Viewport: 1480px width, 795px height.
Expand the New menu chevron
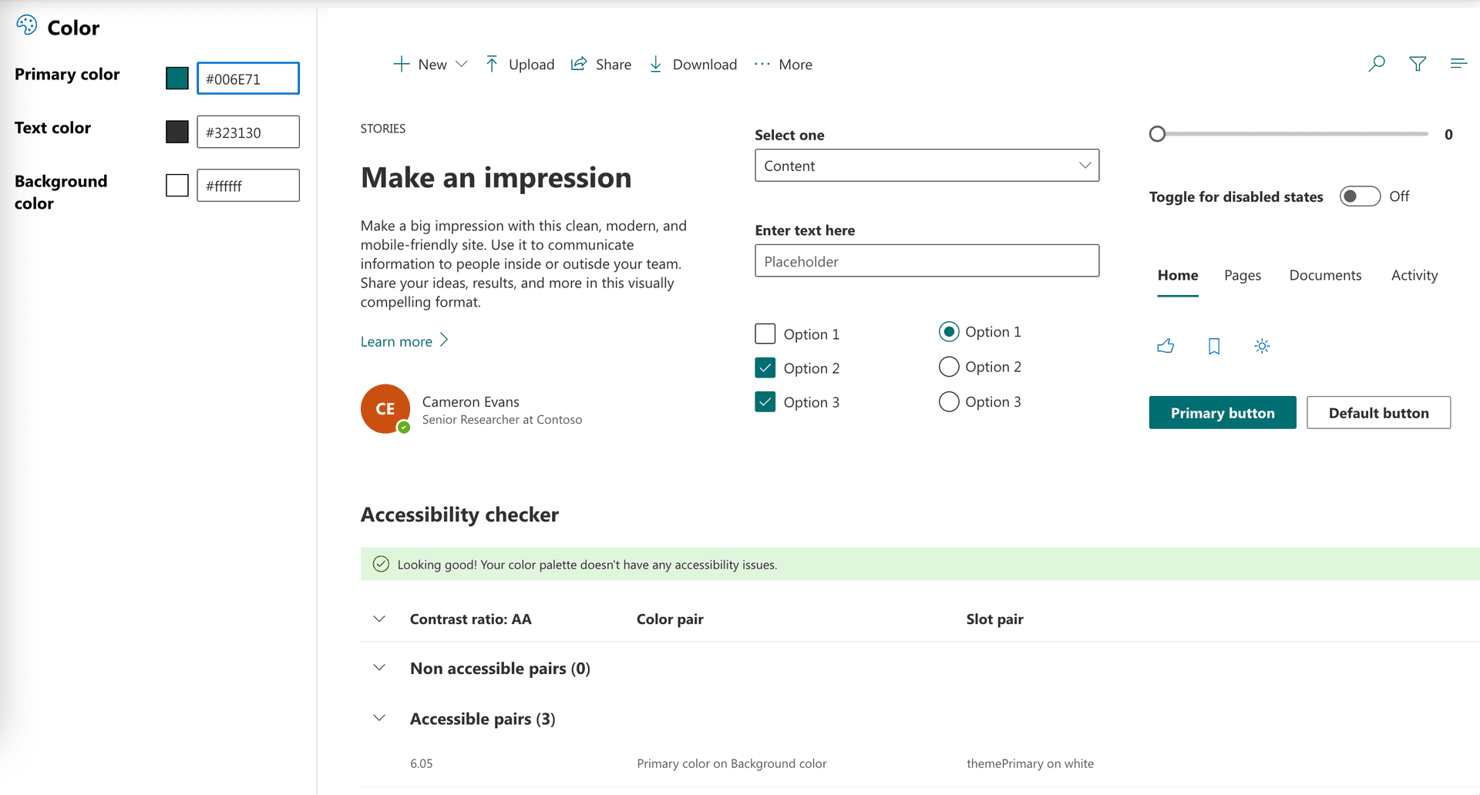click(x=461, y=65)
